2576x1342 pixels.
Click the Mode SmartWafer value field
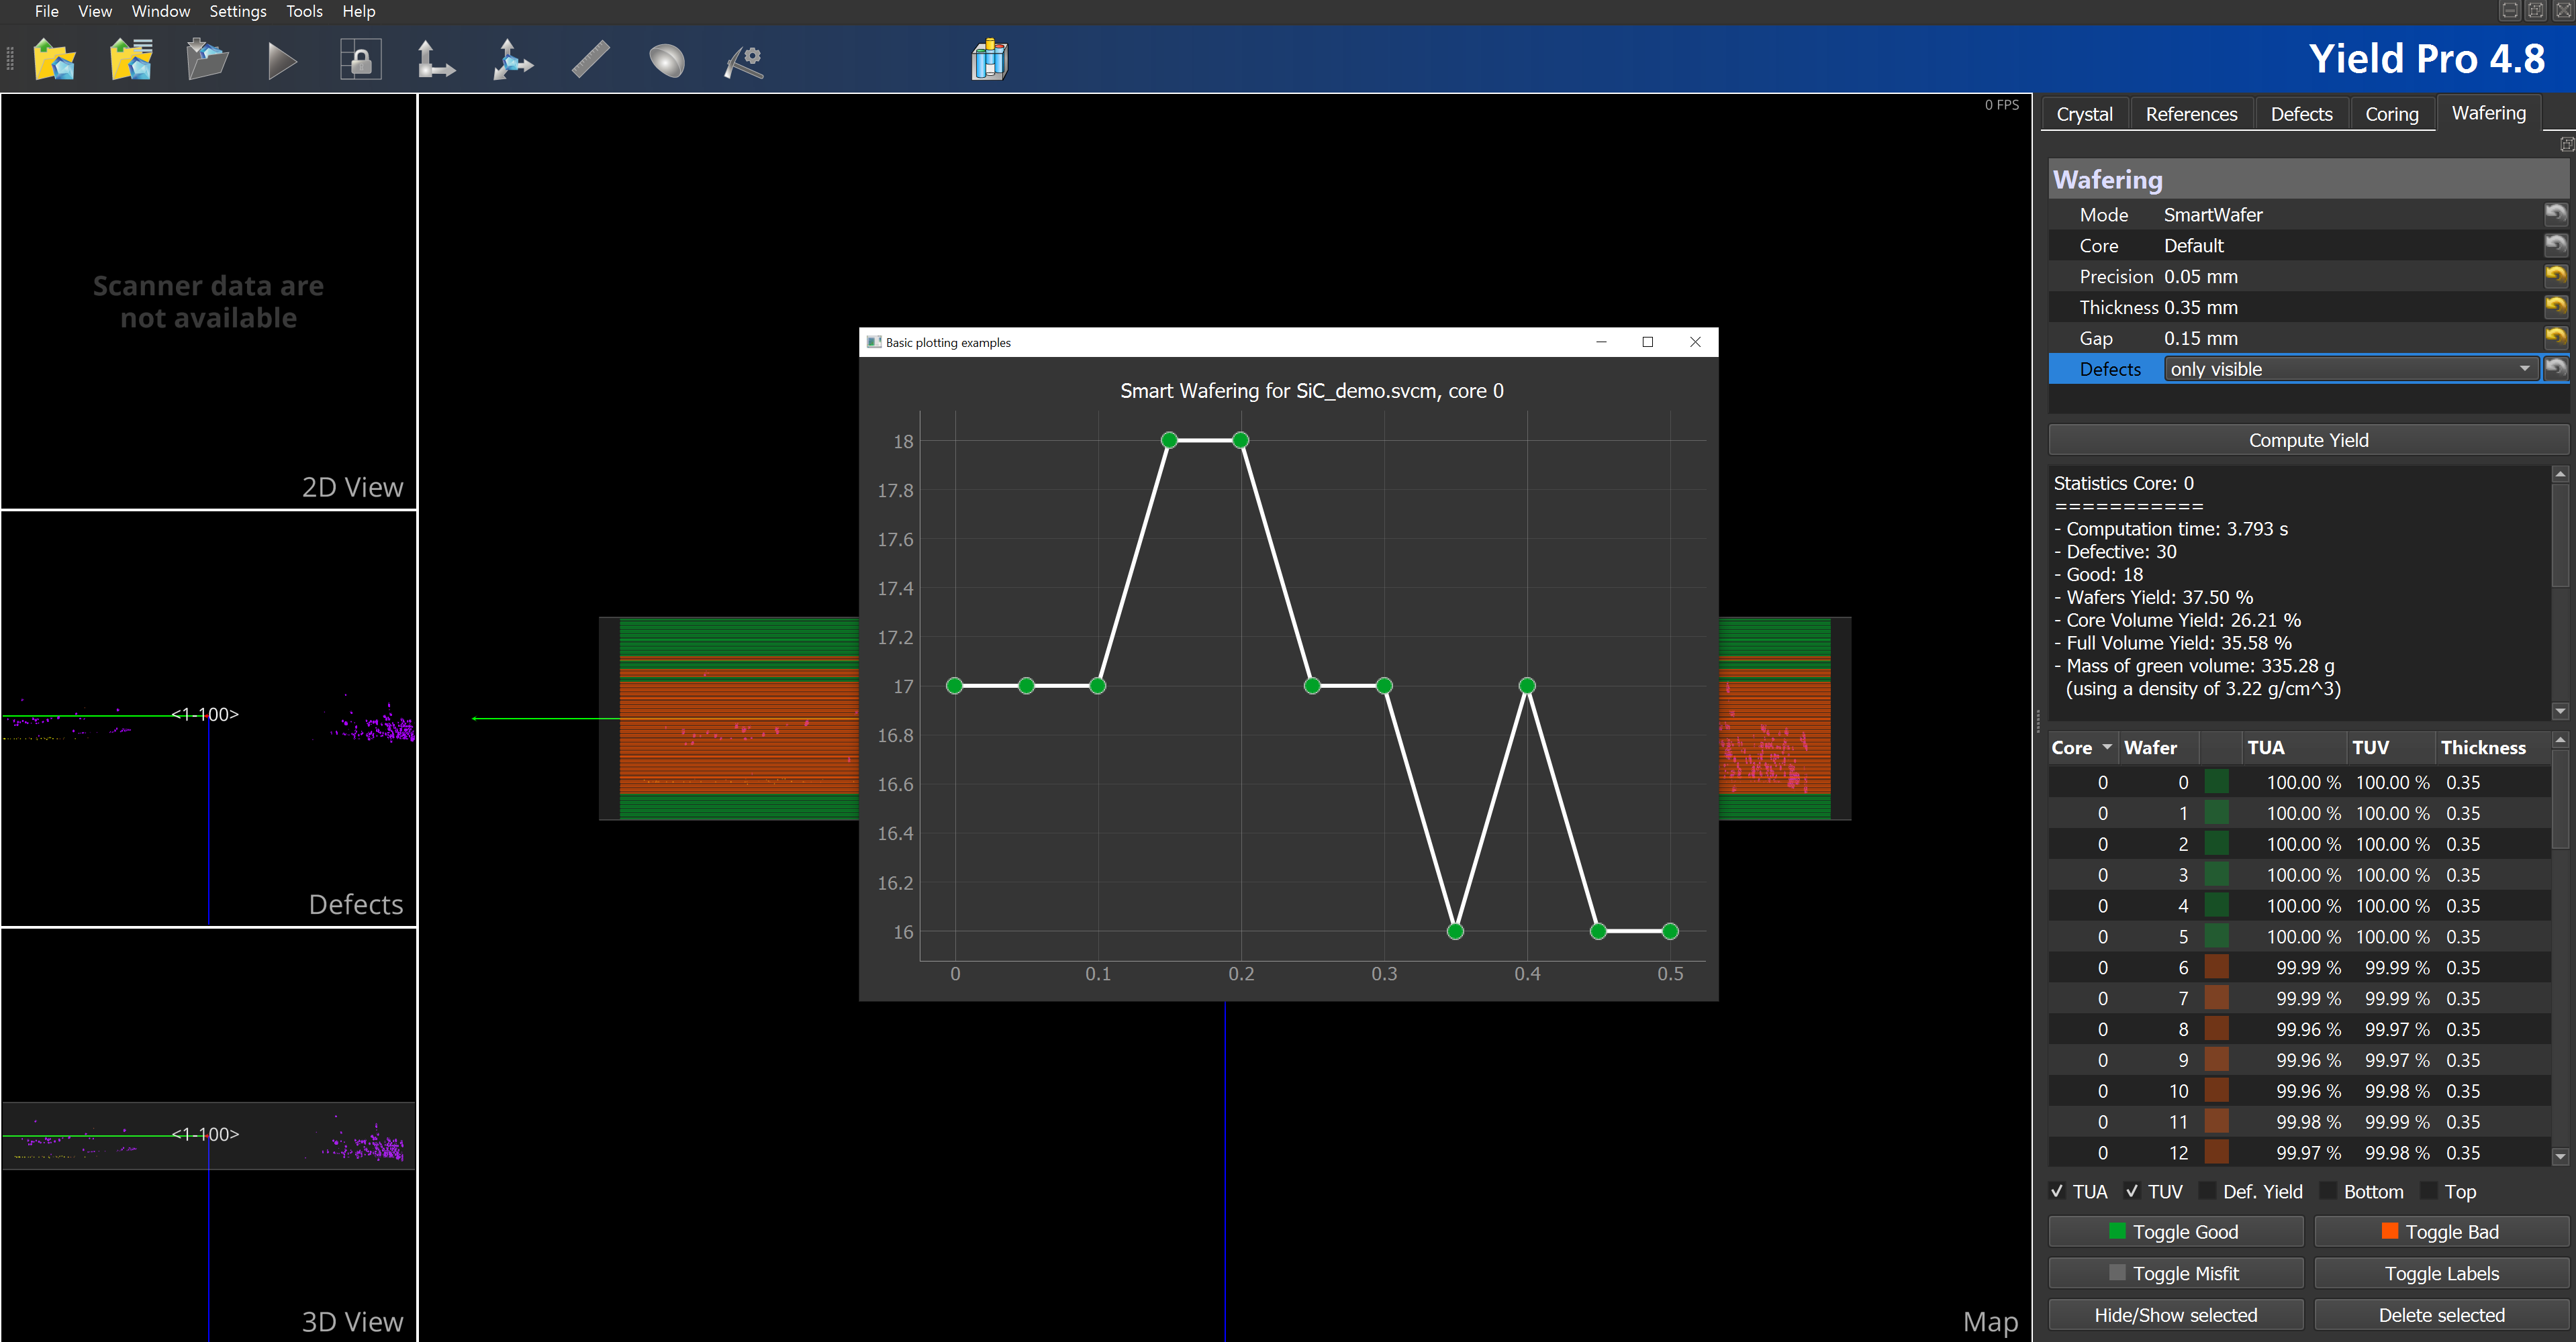[2351, 214]
